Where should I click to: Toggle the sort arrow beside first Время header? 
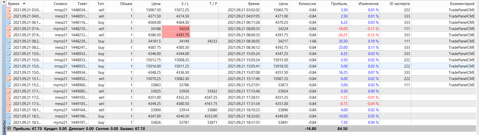pos(24,3)
